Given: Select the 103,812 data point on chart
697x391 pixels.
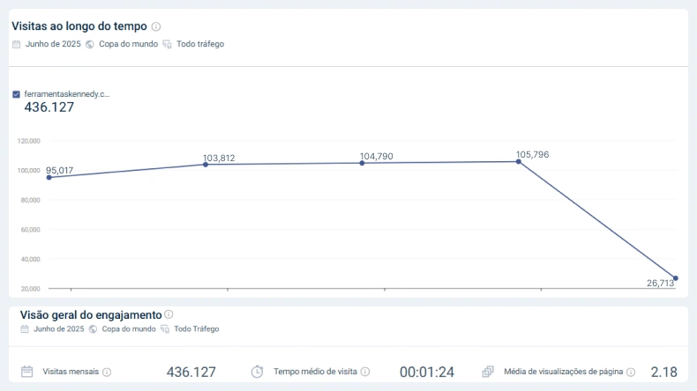Looking at the screenshot, I should 206,165.
